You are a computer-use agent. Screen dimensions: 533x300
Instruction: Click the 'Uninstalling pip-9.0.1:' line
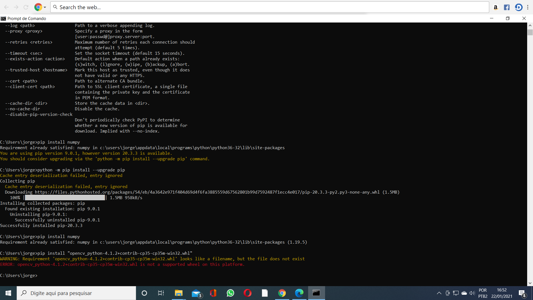click(x=39, y=214)
